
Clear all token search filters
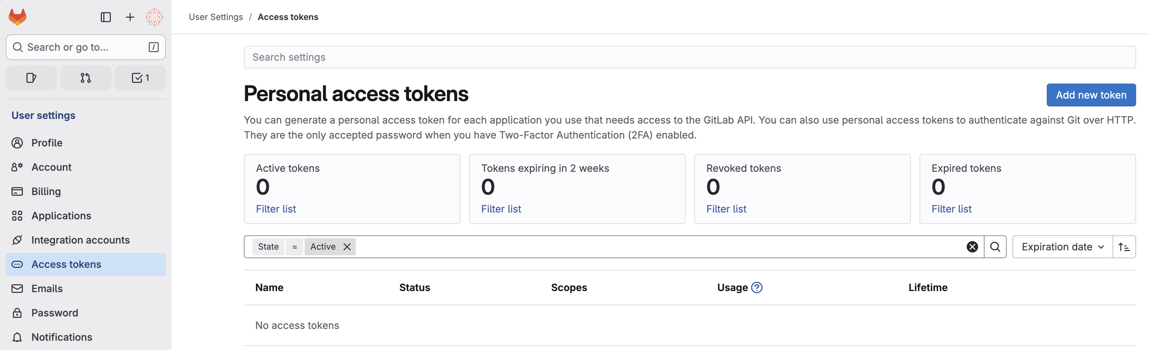(972, 246)
